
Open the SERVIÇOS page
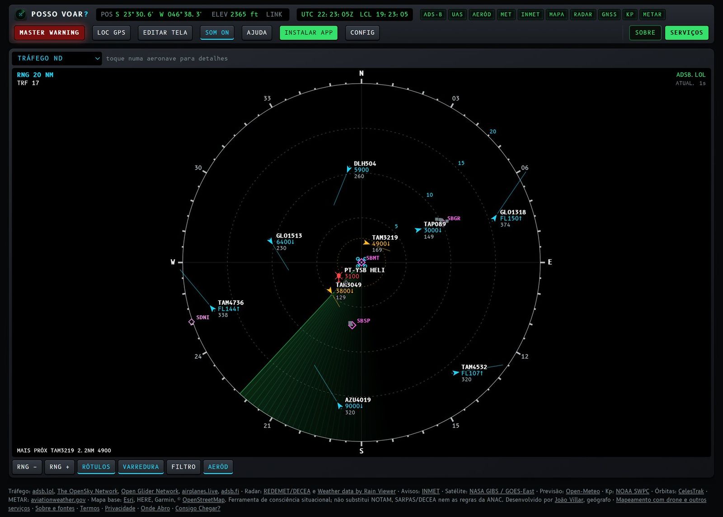tap(687, 33)
